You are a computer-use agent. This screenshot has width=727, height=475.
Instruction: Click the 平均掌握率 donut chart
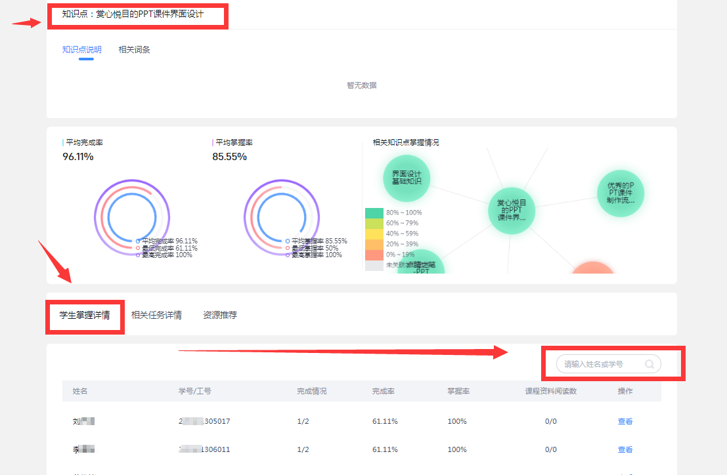coord(282,216)
